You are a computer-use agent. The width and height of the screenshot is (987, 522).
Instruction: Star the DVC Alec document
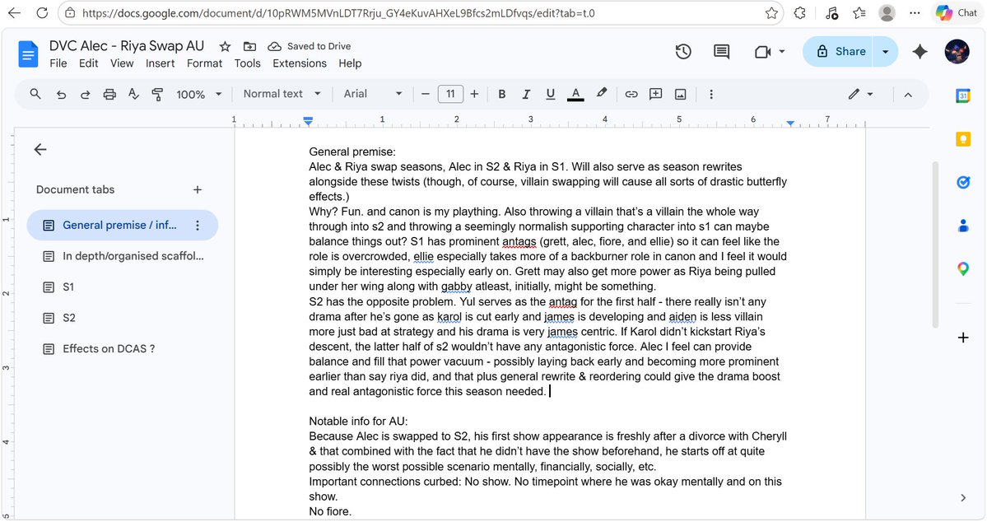[225, 47]
